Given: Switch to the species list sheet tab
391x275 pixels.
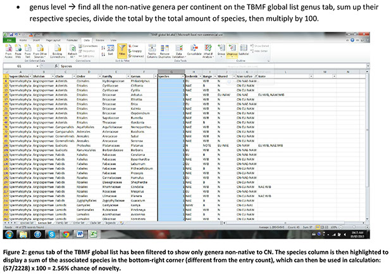Looking at the screenshot, I should (x=27, y=223).
